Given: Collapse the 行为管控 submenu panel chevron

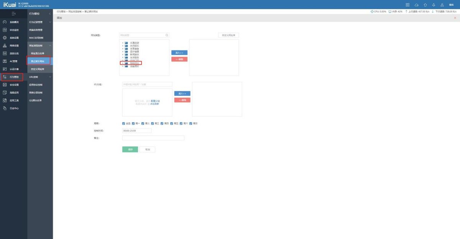Looking at the screenshot, I should (x=50, y=14).
